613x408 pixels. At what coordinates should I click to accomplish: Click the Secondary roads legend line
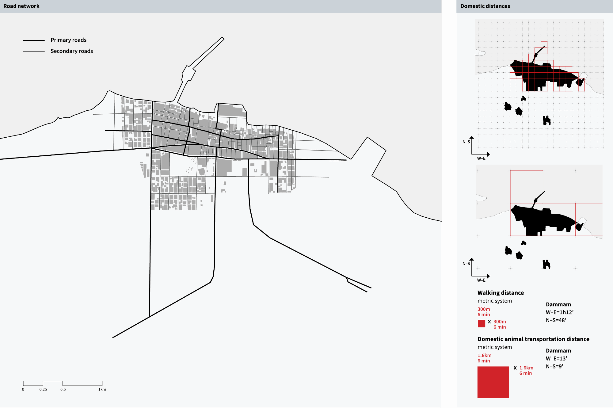pos(34,51)
